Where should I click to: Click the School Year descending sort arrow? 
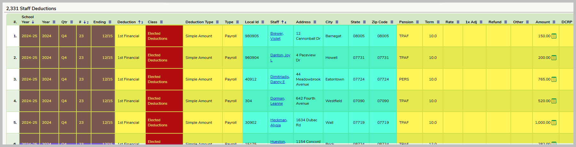[x=33, y=22]
